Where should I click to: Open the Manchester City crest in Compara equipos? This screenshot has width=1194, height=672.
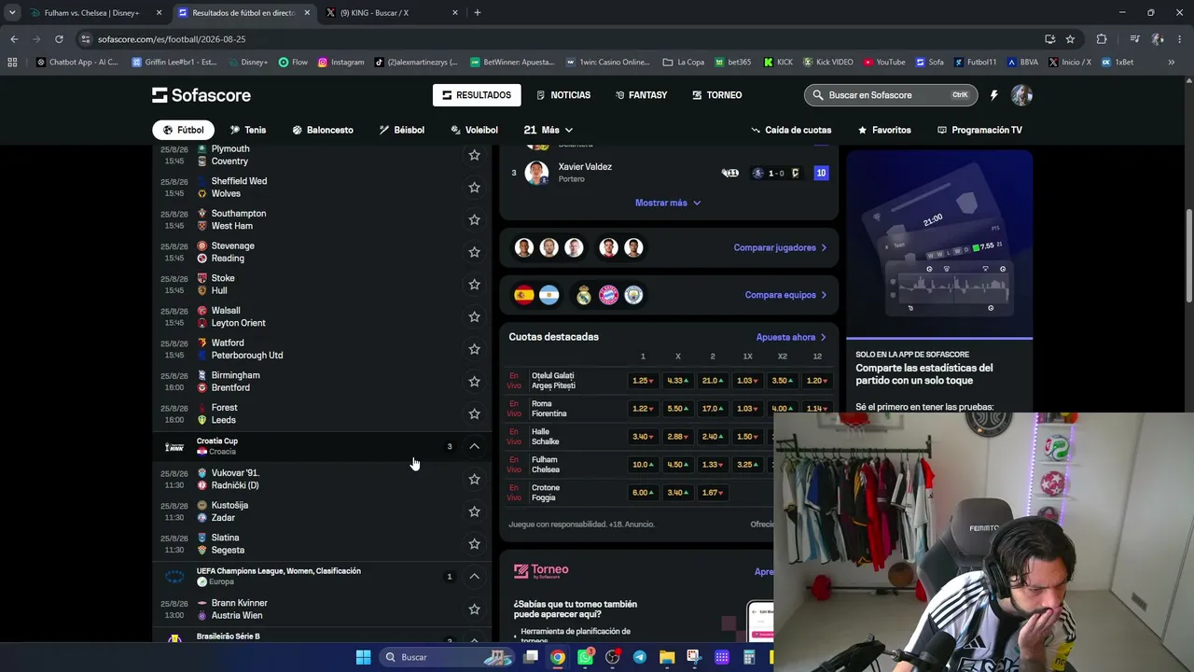click(633, 295)
